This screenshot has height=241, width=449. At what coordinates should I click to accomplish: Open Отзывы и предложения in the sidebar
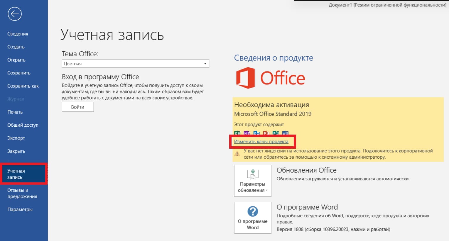click(x=22, y=193)
